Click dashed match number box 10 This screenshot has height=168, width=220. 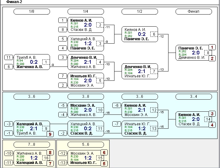click(100, 110)
